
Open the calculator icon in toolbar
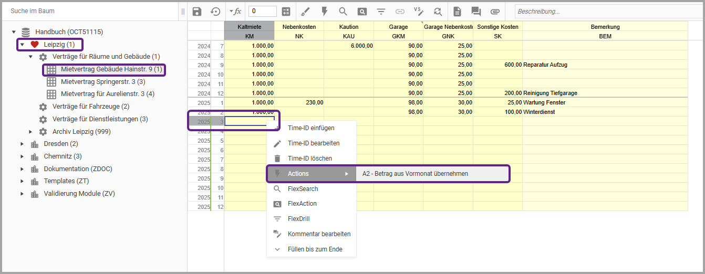[x=286, y=12]
